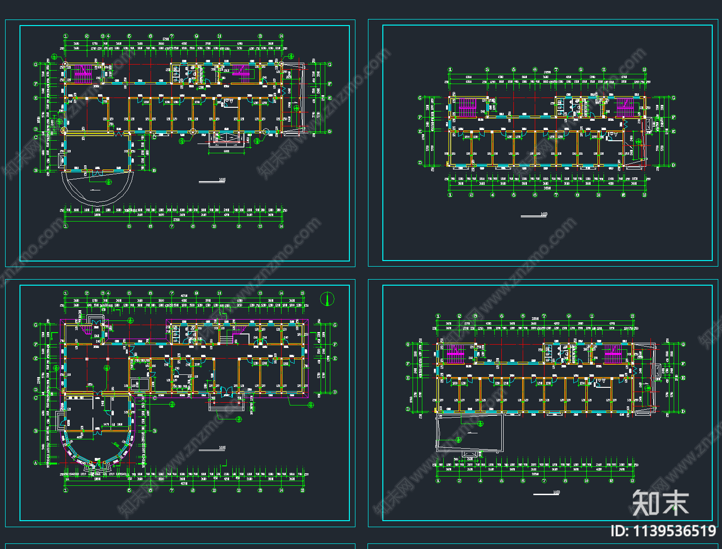Select the bottom-left floor plan with north arrow
722x549 pixels.
click(x=180, y=403)
